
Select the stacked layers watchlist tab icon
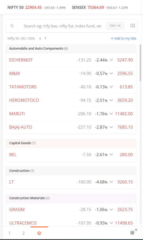(39, 233)
